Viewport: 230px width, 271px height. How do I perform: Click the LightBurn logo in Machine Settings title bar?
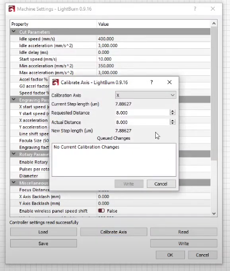[12, 9]
